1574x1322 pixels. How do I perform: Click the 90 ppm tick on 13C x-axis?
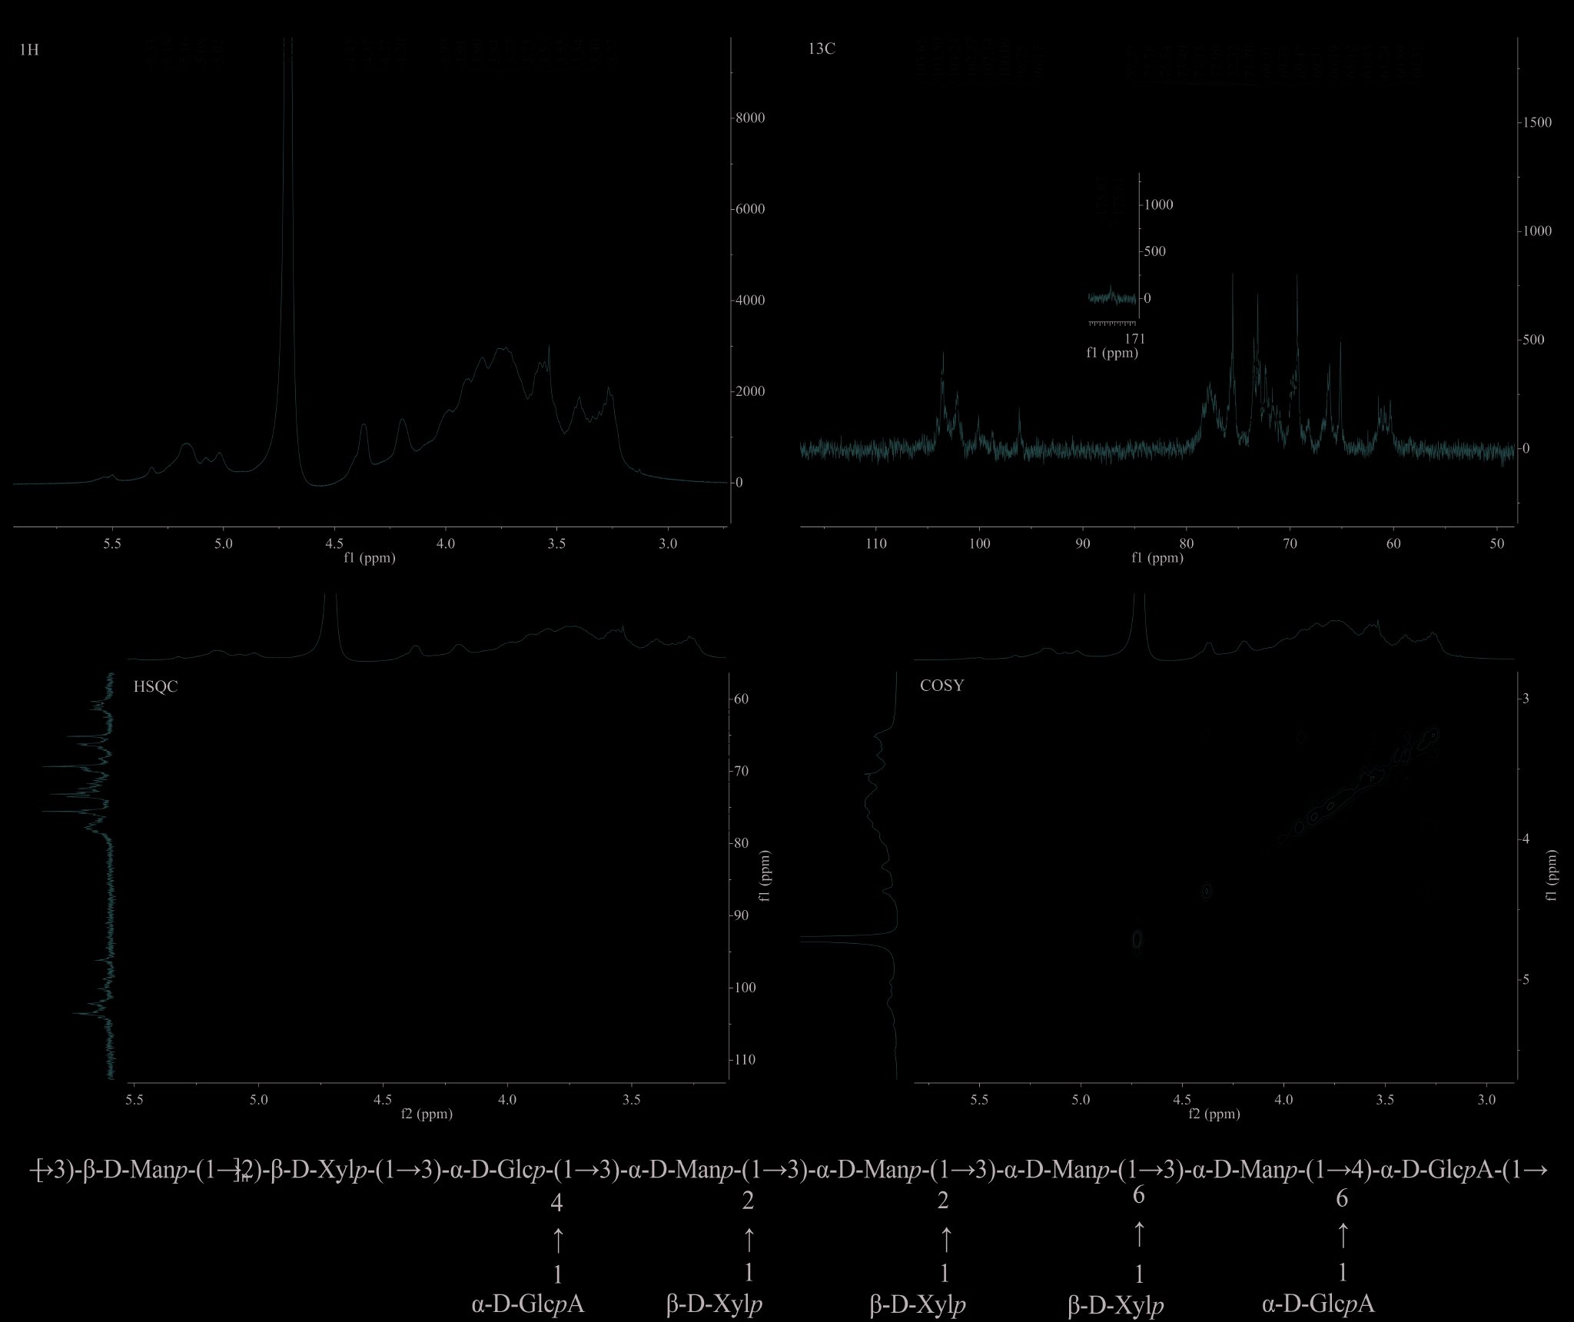point(1083,544)
